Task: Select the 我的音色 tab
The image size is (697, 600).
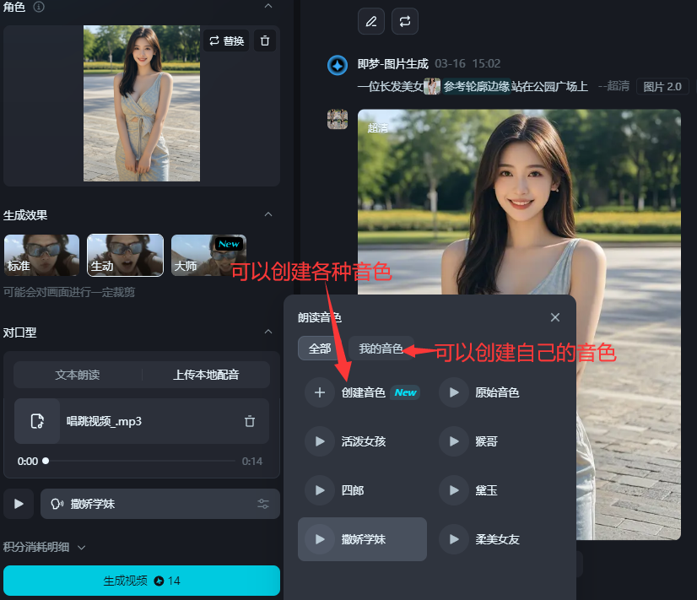Action: coord(381,349)
